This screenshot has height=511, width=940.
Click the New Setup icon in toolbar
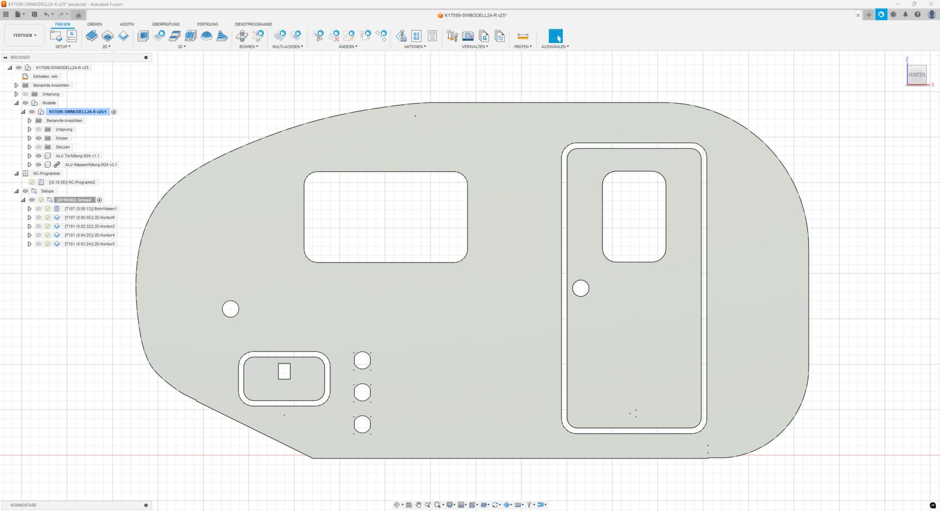tap(56, 36)
